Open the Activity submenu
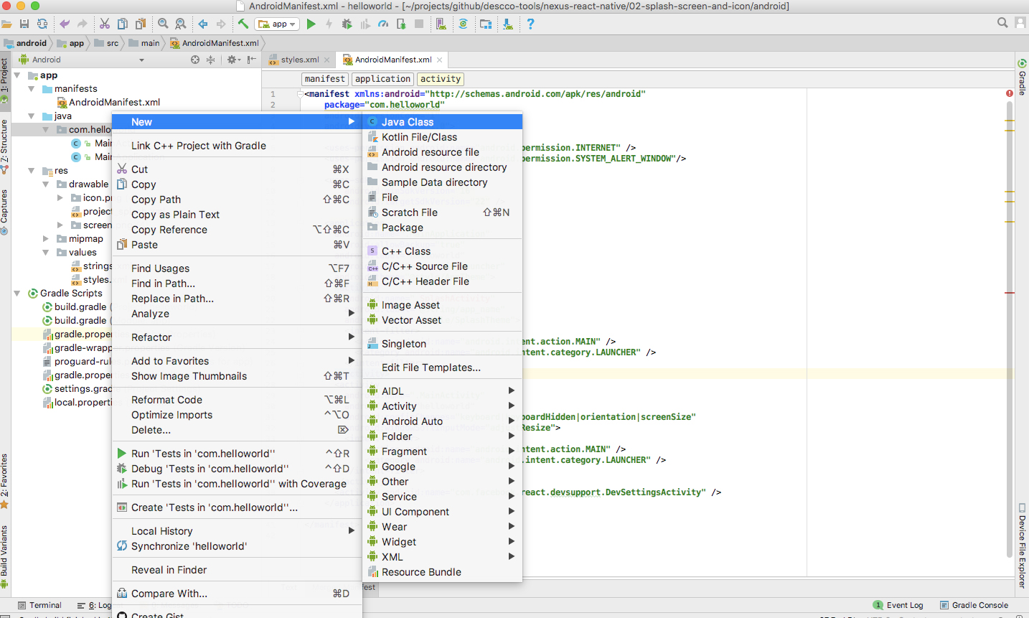 click(x=443, y=406)
